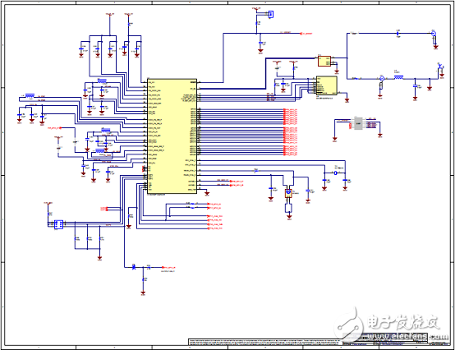Click the inductor coil at far left
Viewport: 455px width, 350px height.
[30, 95]
